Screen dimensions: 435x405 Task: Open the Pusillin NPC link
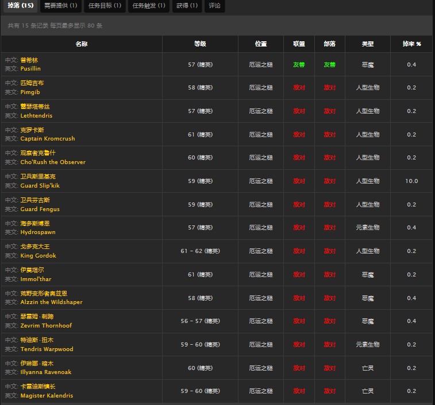coord(30,69)
